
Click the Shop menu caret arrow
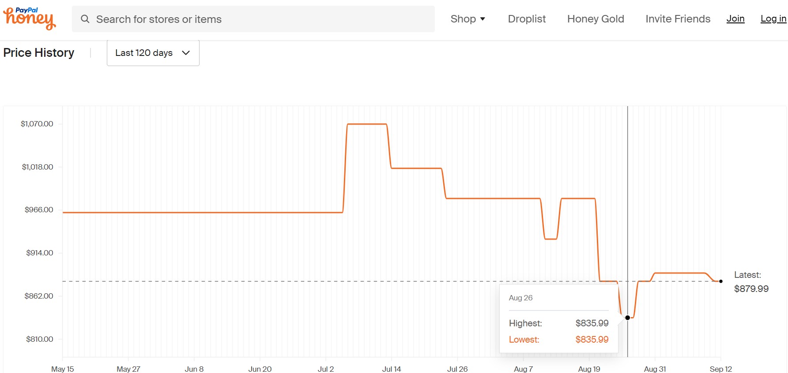point(483,19)
